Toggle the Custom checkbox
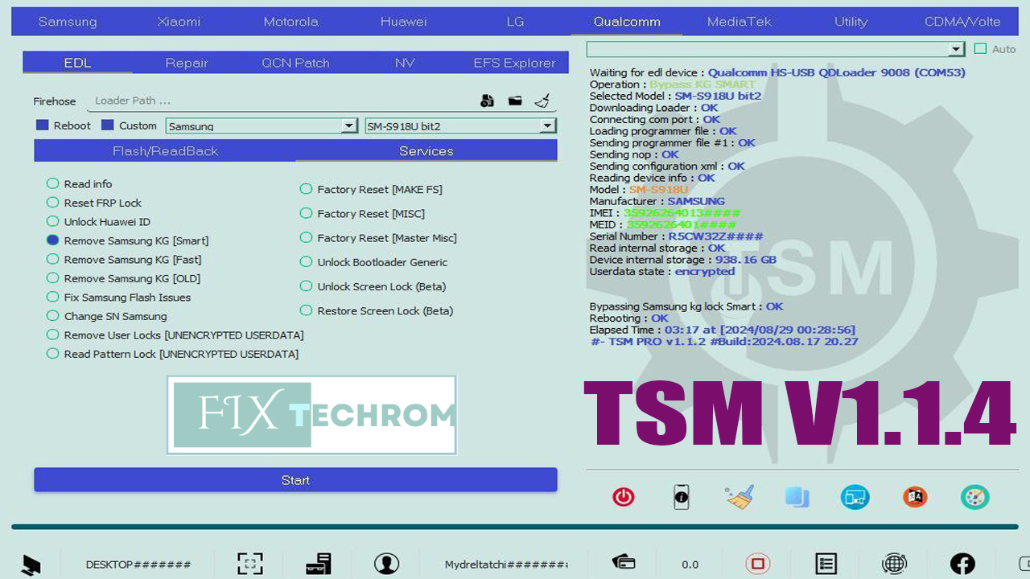Screen dimensions: 1030x579 pyautogui.click(x=108, y=125)
